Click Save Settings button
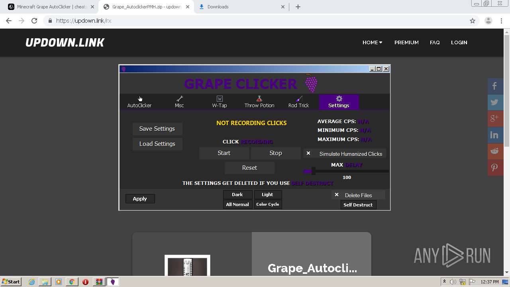The height and width of the screenshot is (287, 510). (157, 129)
